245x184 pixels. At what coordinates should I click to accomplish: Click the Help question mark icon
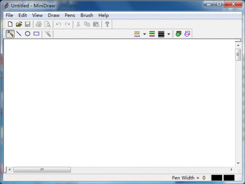pos(107,24)
